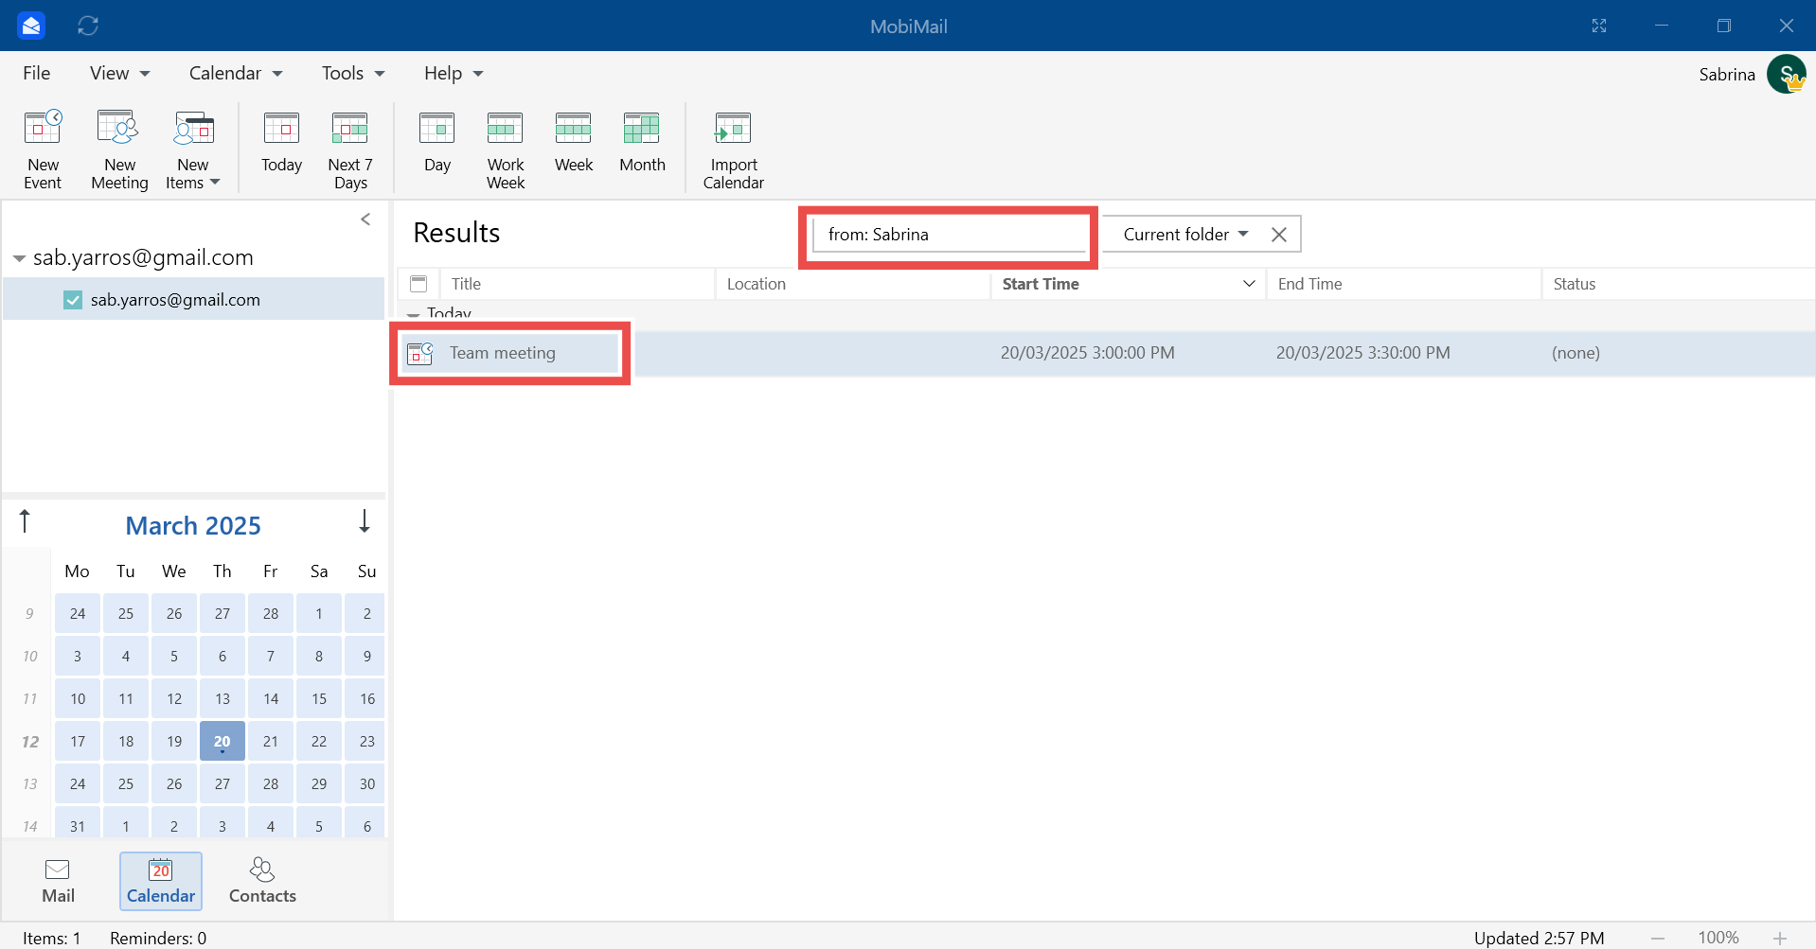Select March 21 in the mini calendar
The height and width of the screenshot is (949, 1816).
coord(271,742)
